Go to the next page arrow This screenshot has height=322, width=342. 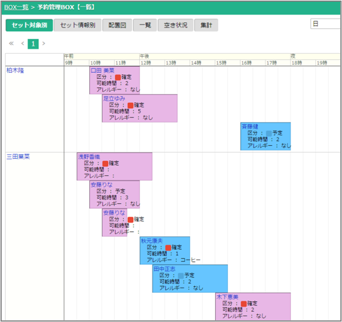(43, 43)
